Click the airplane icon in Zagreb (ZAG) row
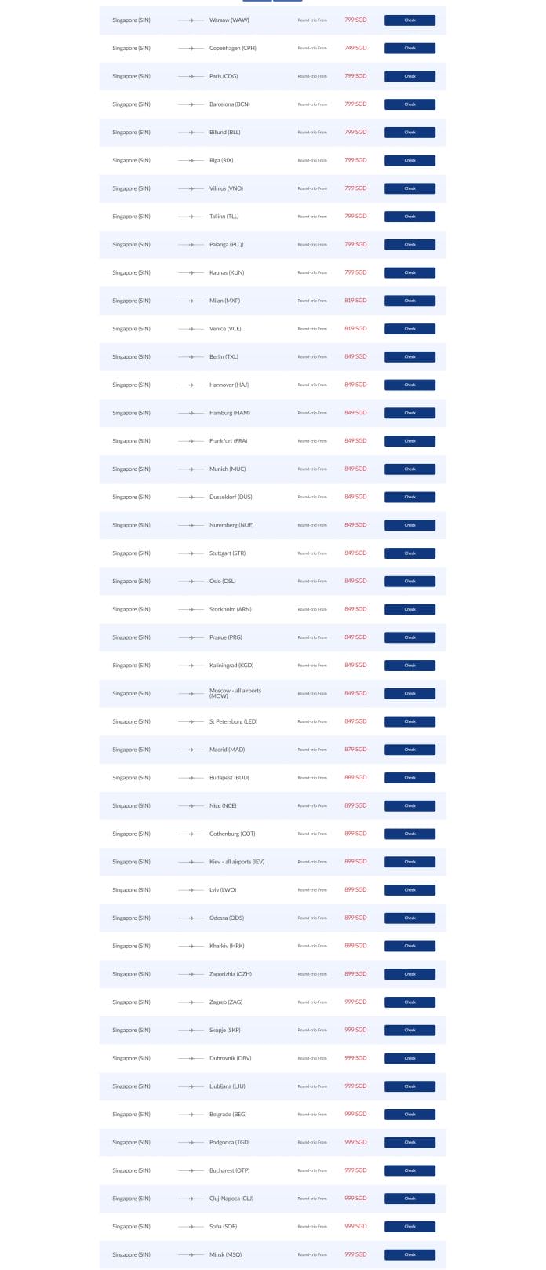 point(191,1002)
